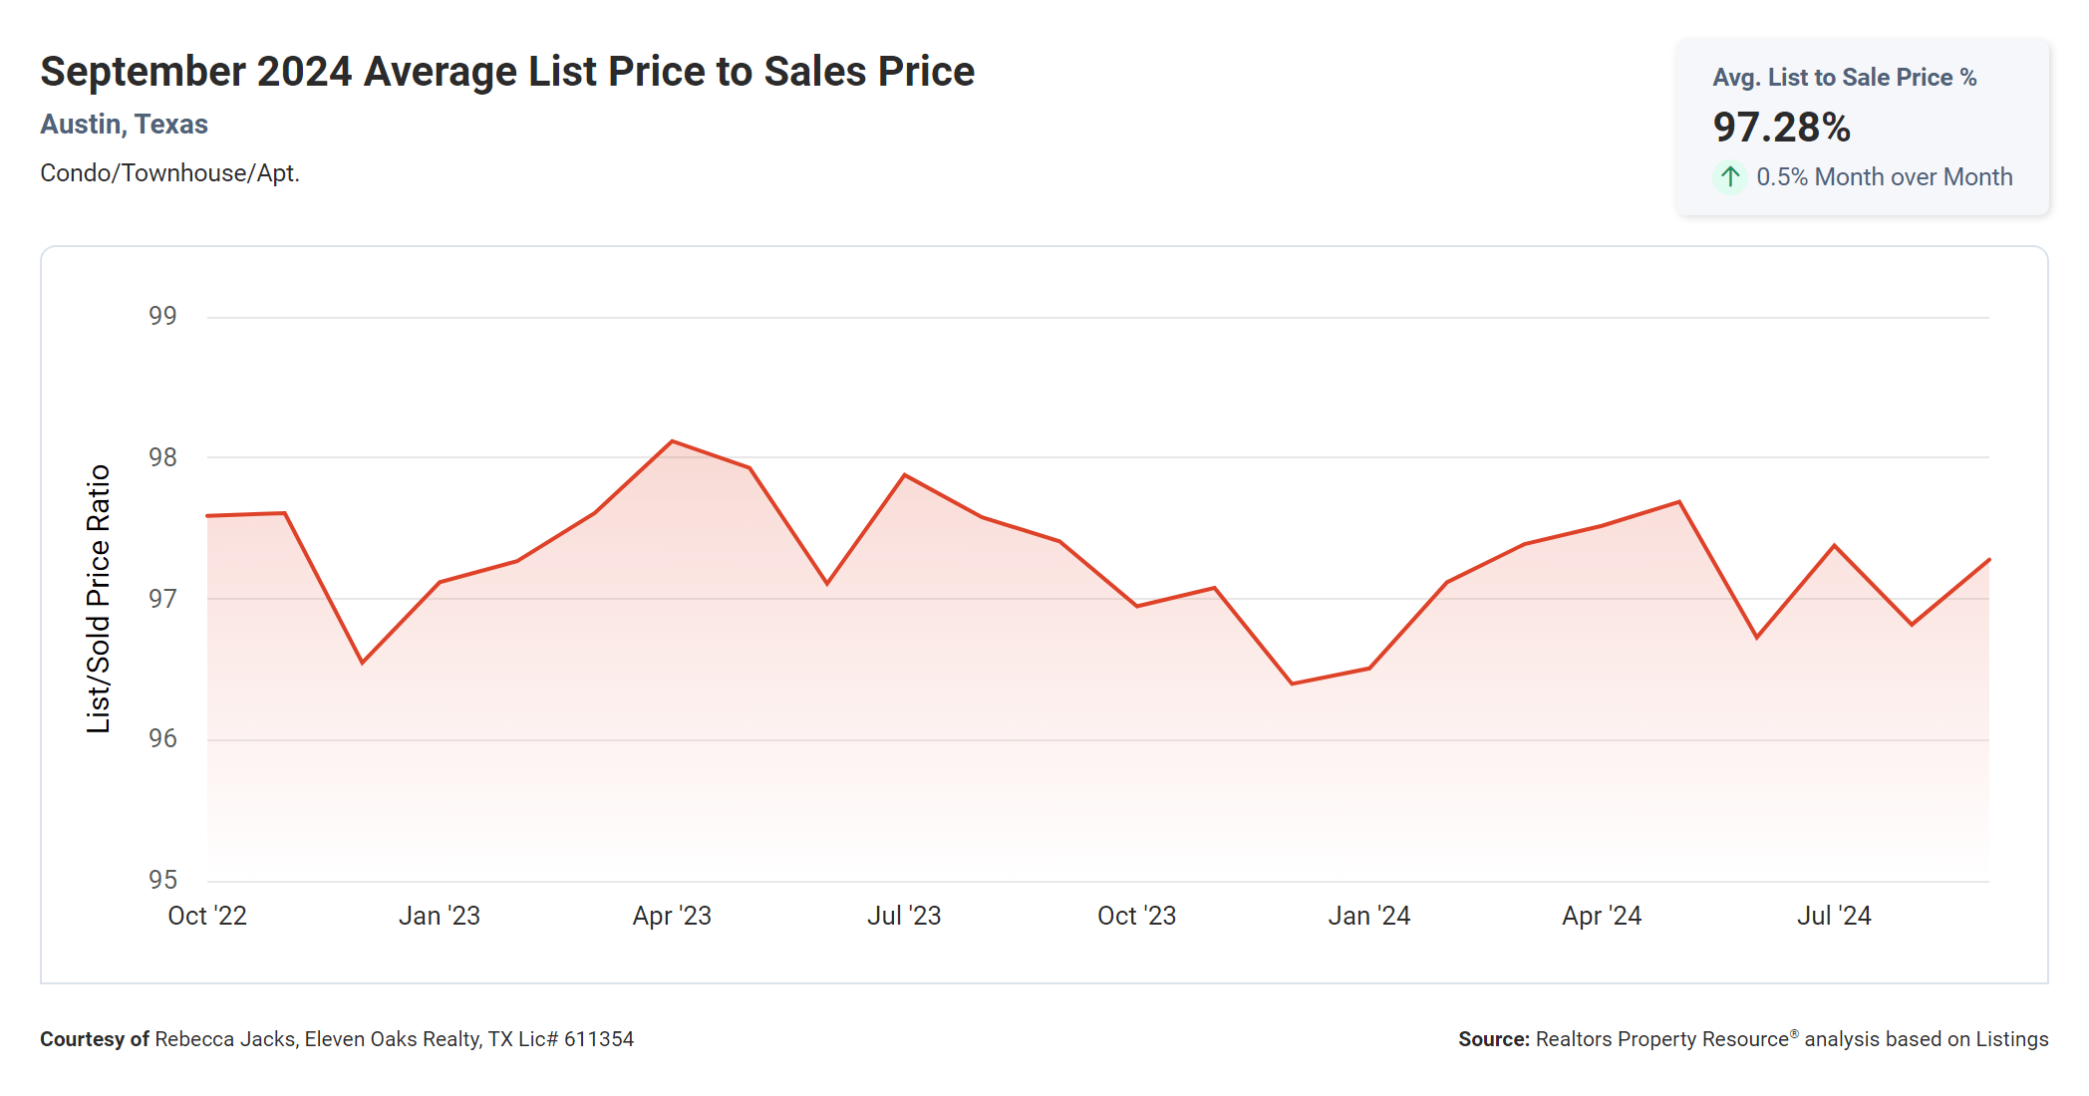Click the chart's main title text
This screenshot has height=1096, width=2089.
pyautogui.click(x=507, y=72)
